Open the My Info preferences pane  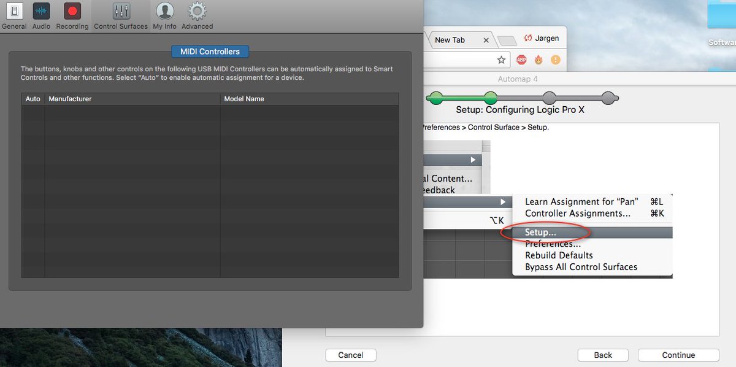click(x=164, y=16)
